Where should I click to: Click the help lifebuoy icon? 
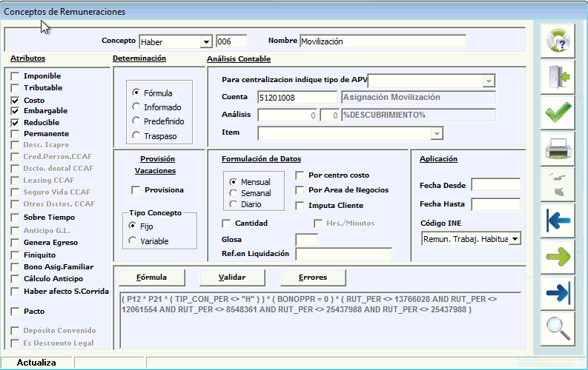click(x=557, y=42)
